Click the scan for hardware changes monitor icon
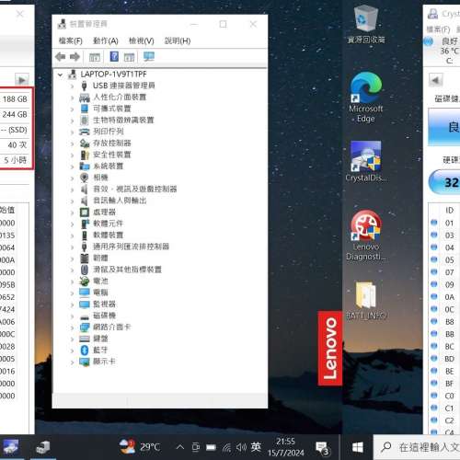The height and width of the screenshot is (460, 460). pyautogui.click(x=149, y=56)
